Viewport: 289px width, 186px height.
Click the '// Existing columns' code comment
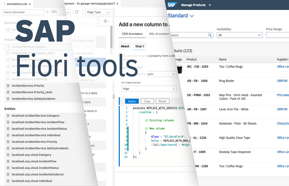coord(160,120)
